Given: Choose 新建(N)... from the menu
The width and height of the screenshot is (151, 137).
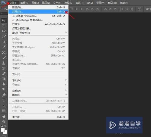Looking at the screenshot, I should (x=38, y=7).
